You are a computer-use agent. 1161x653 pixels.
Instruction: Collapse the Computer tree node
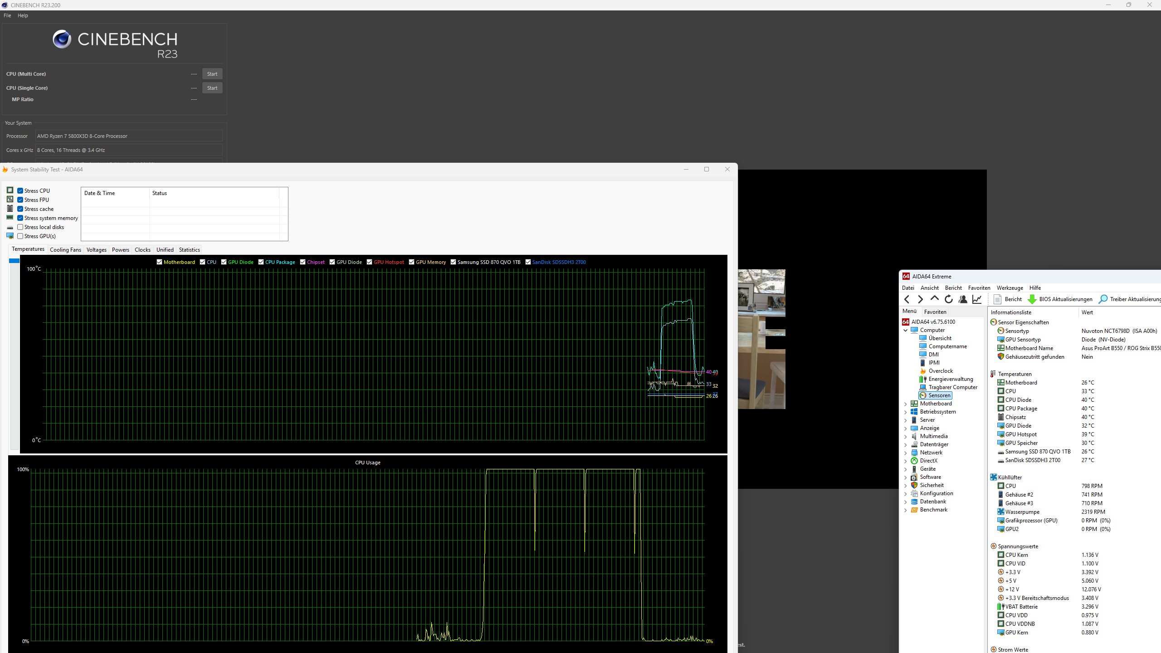(906, 330)
